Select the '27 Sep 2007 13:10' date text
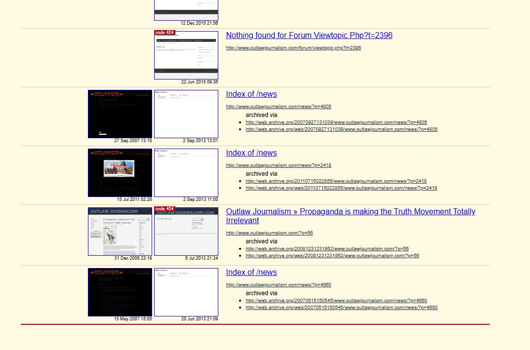530x350 pixels. [133, 141]
